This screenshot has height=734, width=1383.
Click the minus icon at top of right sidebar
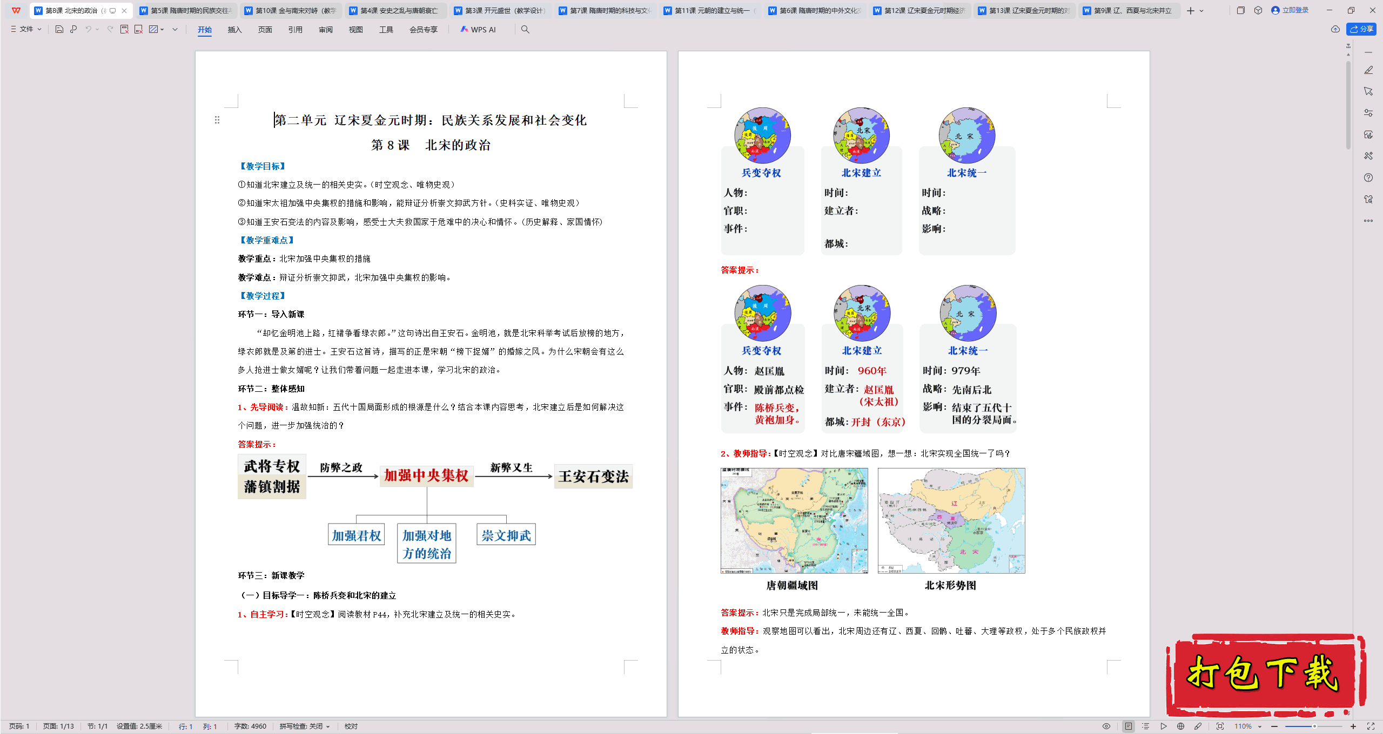tap(1368, 52)
